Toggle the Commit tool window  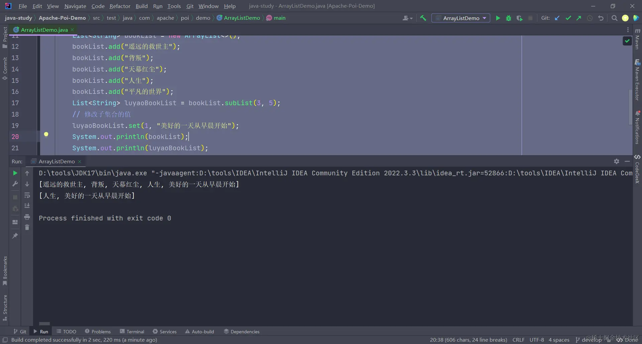[x=5, y=68]
